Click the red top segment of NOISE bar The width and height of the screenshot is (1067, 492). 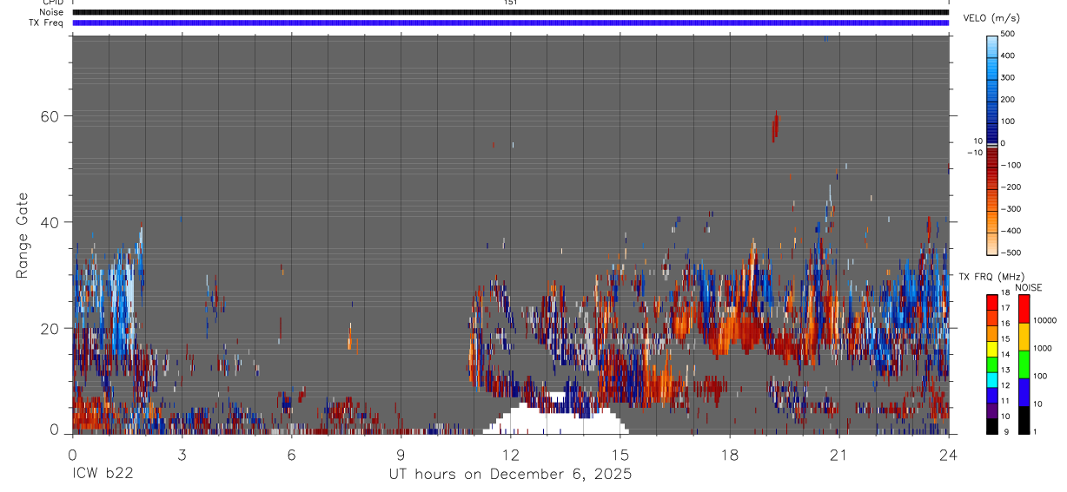coord(1024,308)
